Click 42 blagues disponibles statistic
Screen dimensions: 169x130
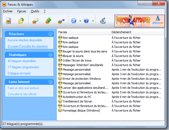(22, 61)
